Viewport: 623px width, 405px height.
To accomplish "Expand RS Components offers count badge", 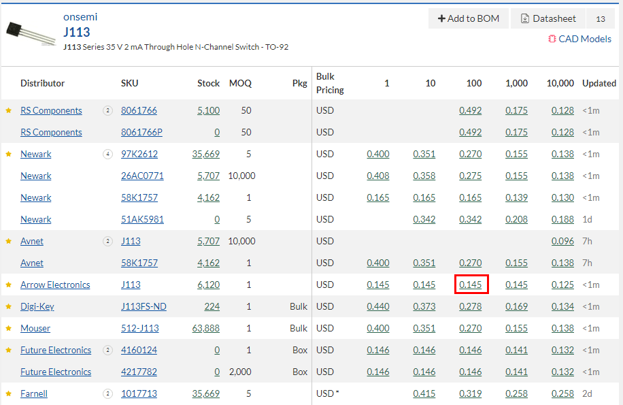I will 107,110.
